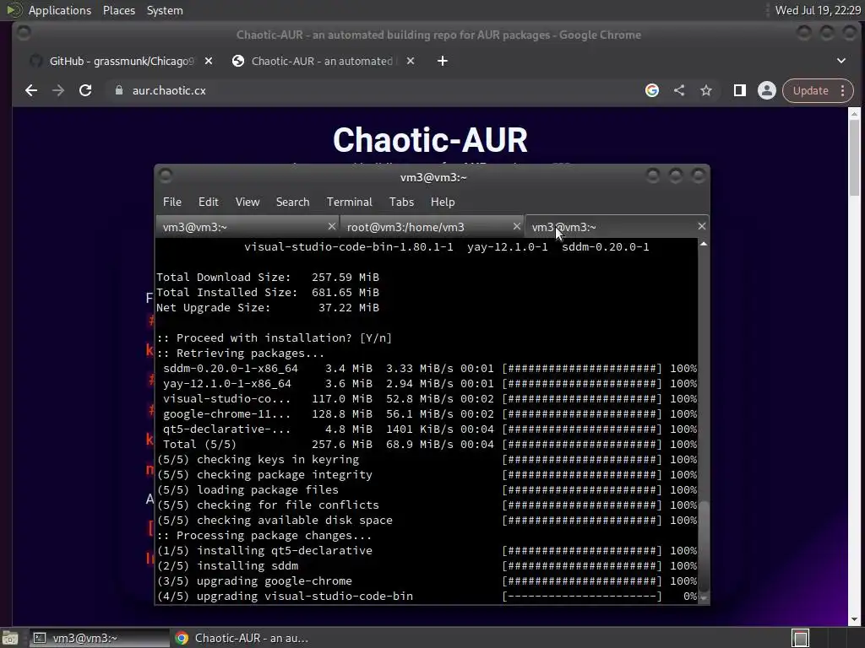
Task: Click the workspace switcher icon
Action: (801, 638)
